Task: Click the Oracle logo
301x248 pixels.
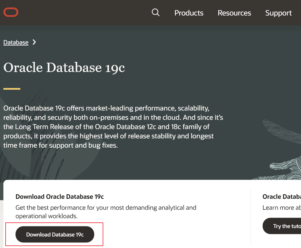Action: pyautogui.click(x=11, y=12)
